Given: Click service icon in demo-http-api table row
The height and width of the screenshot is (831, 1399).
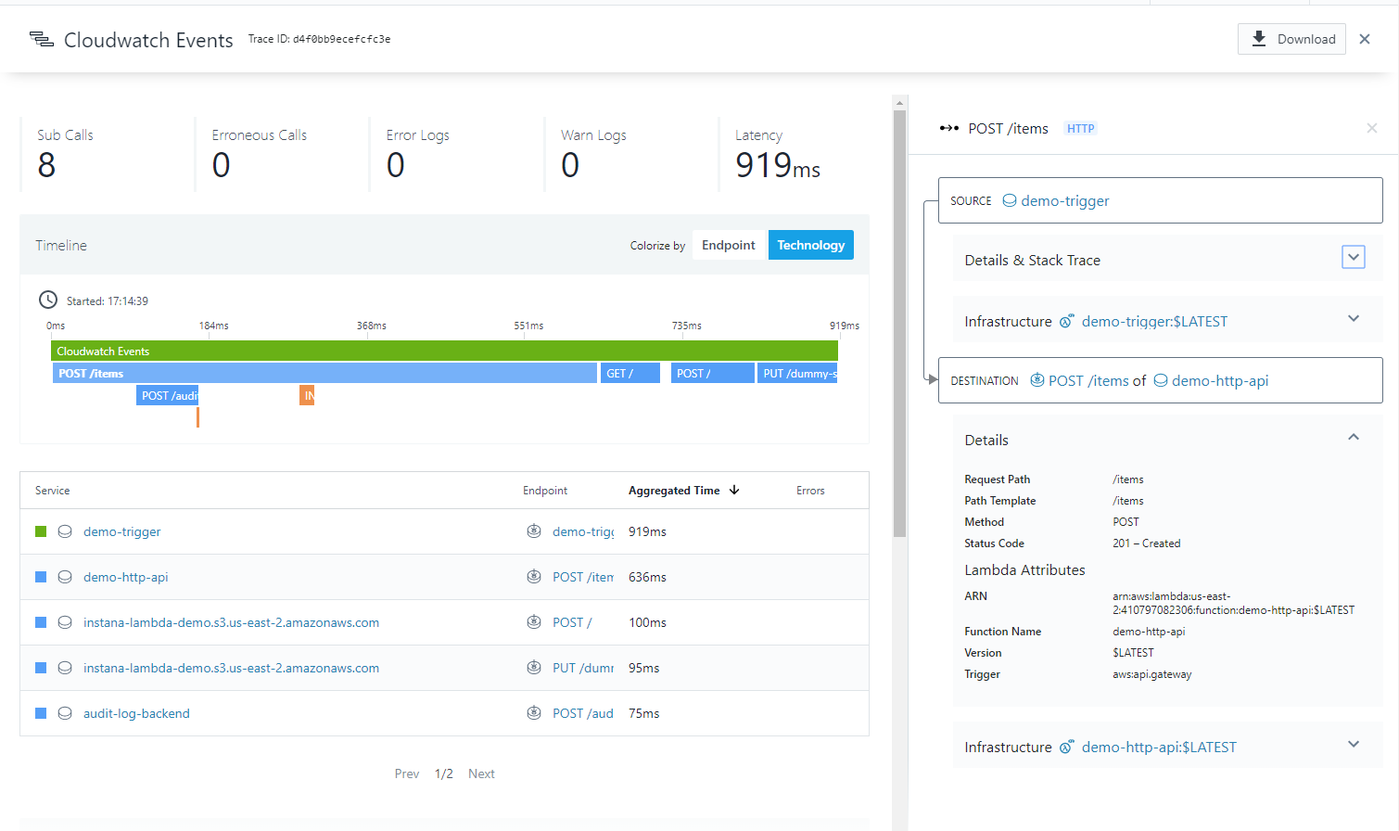Looking at the screenshot, I should (x=65, y=577).
